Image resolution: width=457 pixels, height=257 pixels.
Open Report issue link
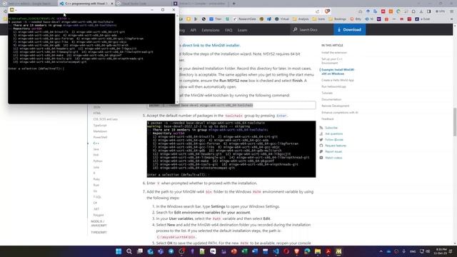pos(333,151)
